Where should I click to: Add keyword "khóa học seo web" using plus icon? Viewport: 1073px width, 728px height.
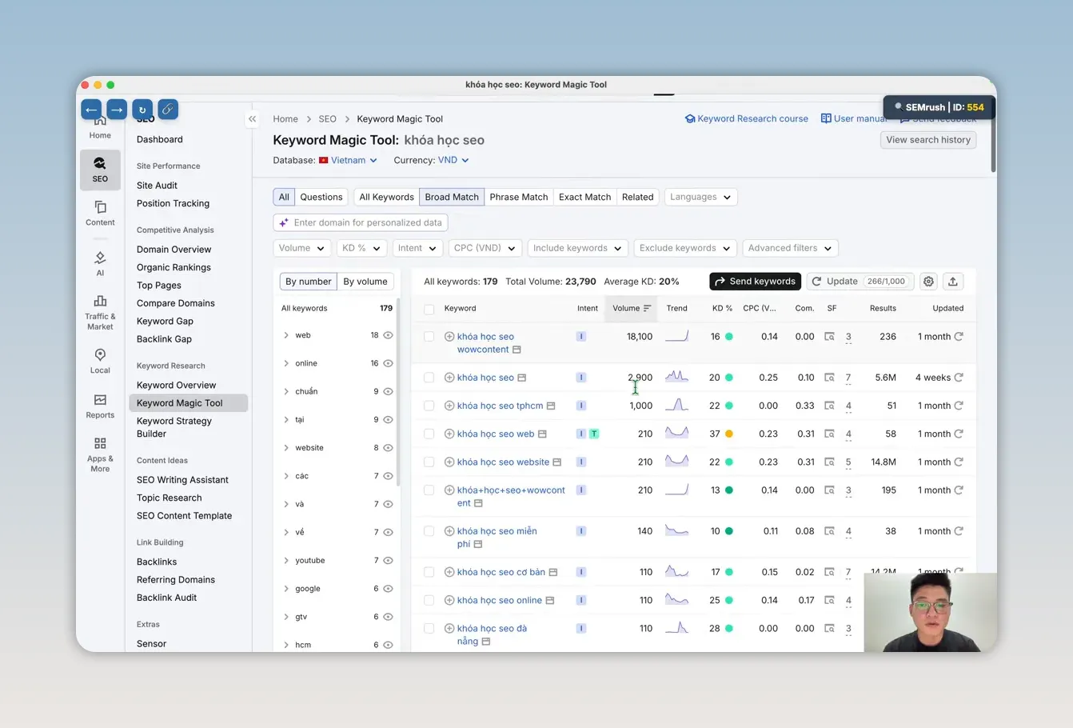point(449,434)
